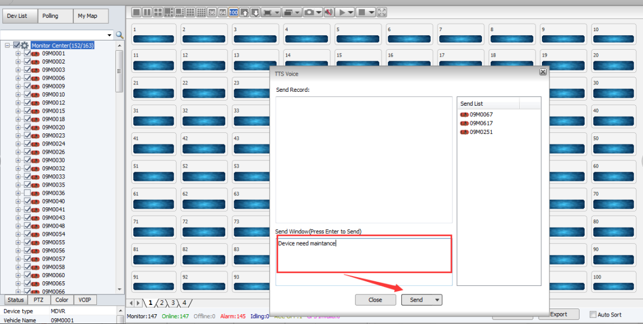Click the camera snapshot icon
The image size is (643, 324).
tap(309, 12)
